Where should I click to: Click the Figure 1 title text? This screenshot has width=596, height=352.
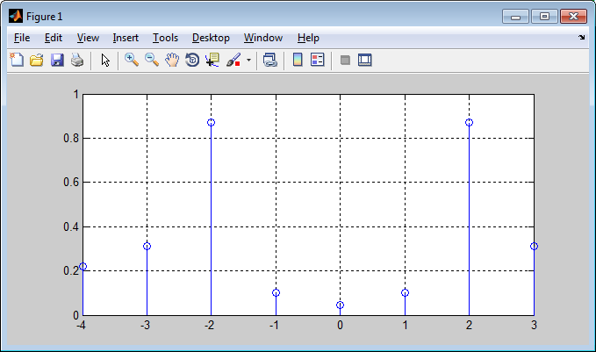[44, 17]
